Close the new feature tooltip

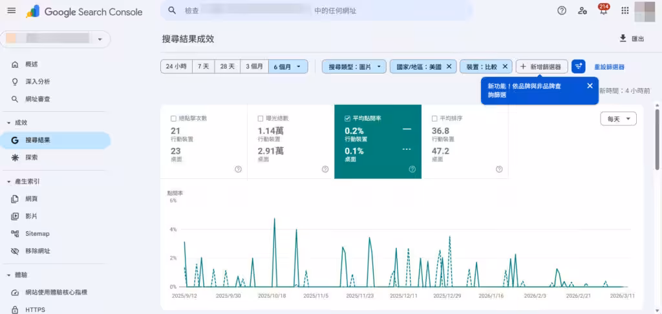tap(590, 86)
